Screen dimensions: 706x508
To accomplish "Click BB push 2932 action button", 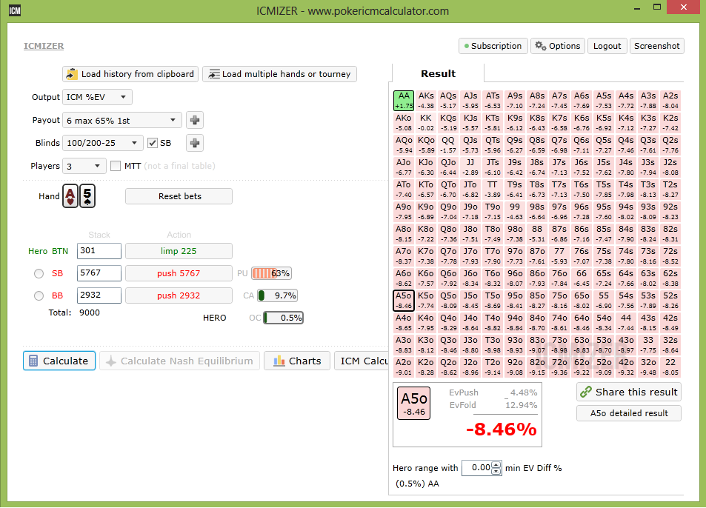I will pyautogui.click(x=179, y=295).
